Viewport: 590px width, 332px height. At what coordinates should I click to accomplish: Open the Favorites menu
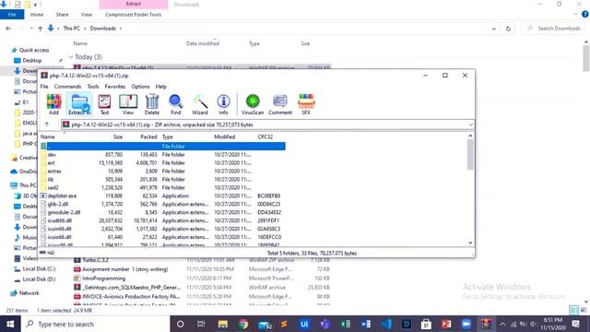click(x=114, y=87)
